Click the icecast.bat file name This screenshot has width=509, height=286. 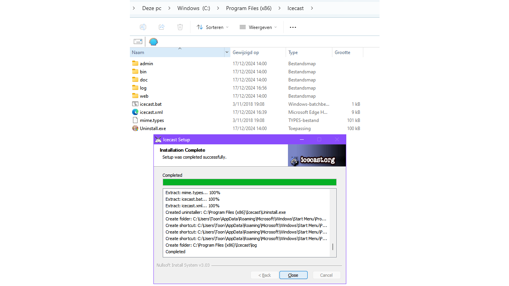(151, 104)
